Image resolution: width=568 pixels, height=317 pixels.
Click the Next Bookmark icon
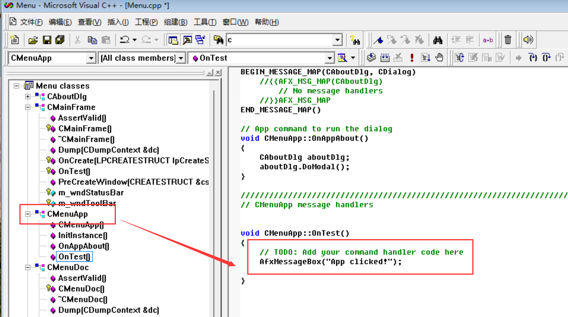tap(392, 40)
